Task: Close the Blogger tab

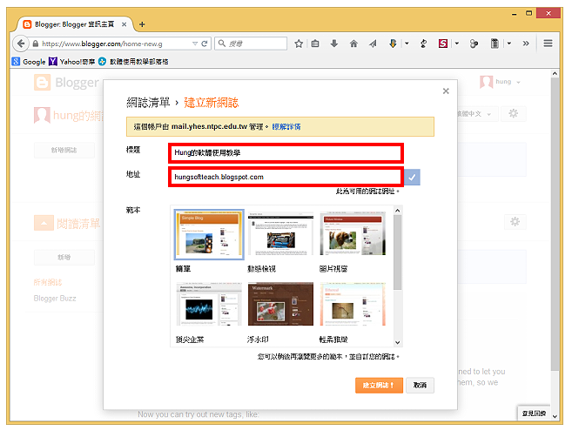Action: 124,24
